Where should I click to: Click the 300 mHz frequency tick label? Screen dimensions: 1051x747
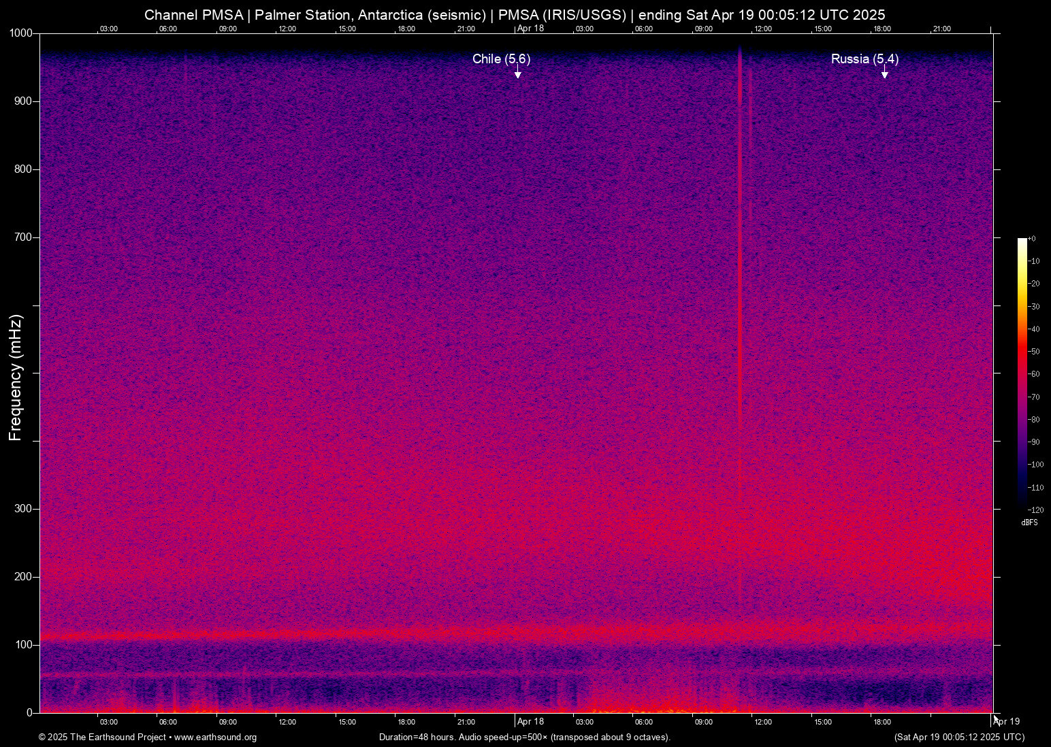click(x=23, y=509)
